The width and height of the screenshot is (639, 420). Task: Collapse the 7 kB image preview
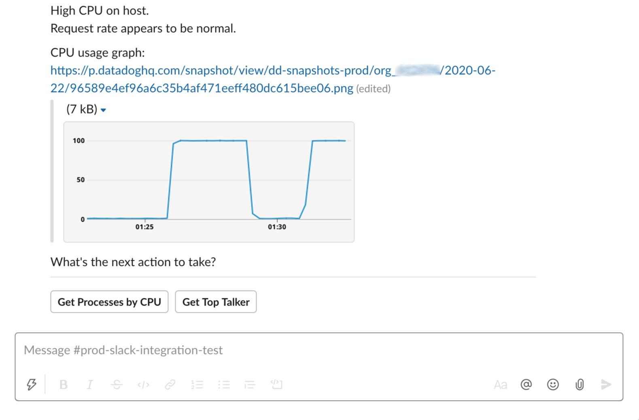tap(103, 110)
